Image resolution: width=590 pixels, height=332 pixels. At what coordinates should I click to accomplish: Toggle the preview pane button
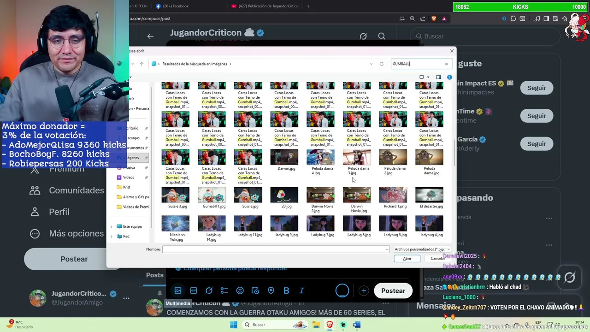[438, 77]
